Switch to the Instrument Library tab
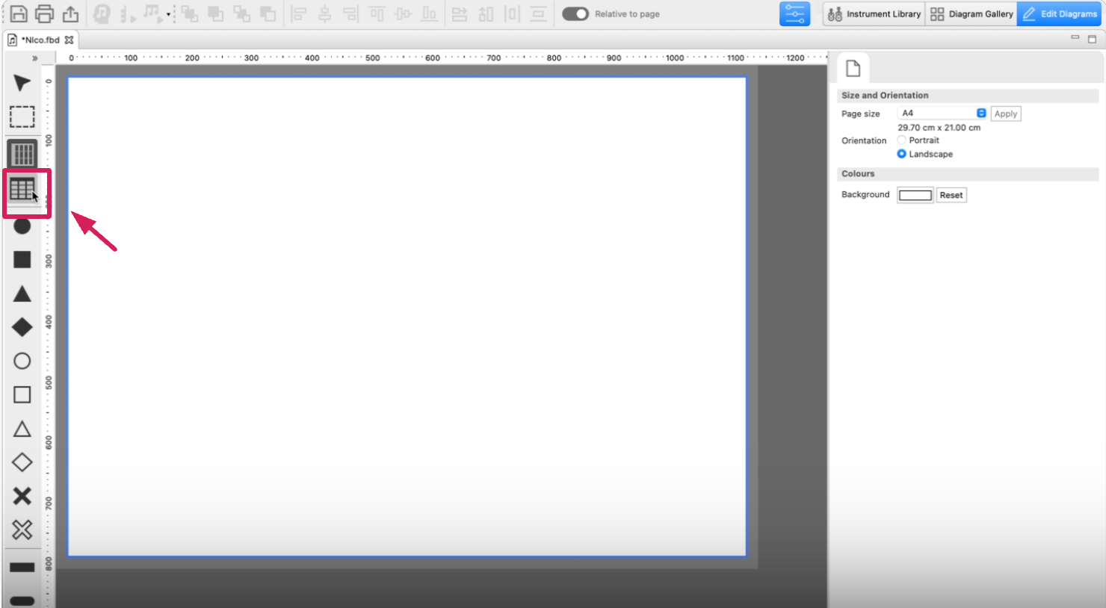Screen dimensions: 1106x608 tap(874, 13)
